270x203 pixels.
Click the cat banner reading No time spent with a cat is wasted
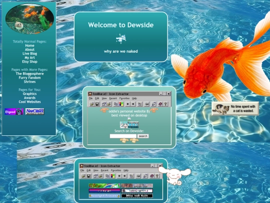(235, 109)
